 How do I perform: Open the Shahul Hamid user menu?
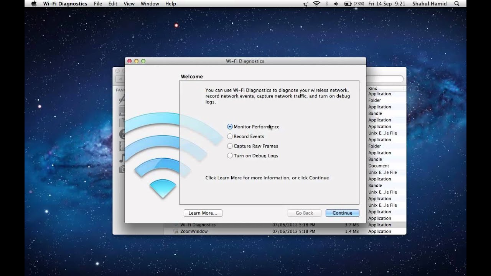tap(430, 4)
